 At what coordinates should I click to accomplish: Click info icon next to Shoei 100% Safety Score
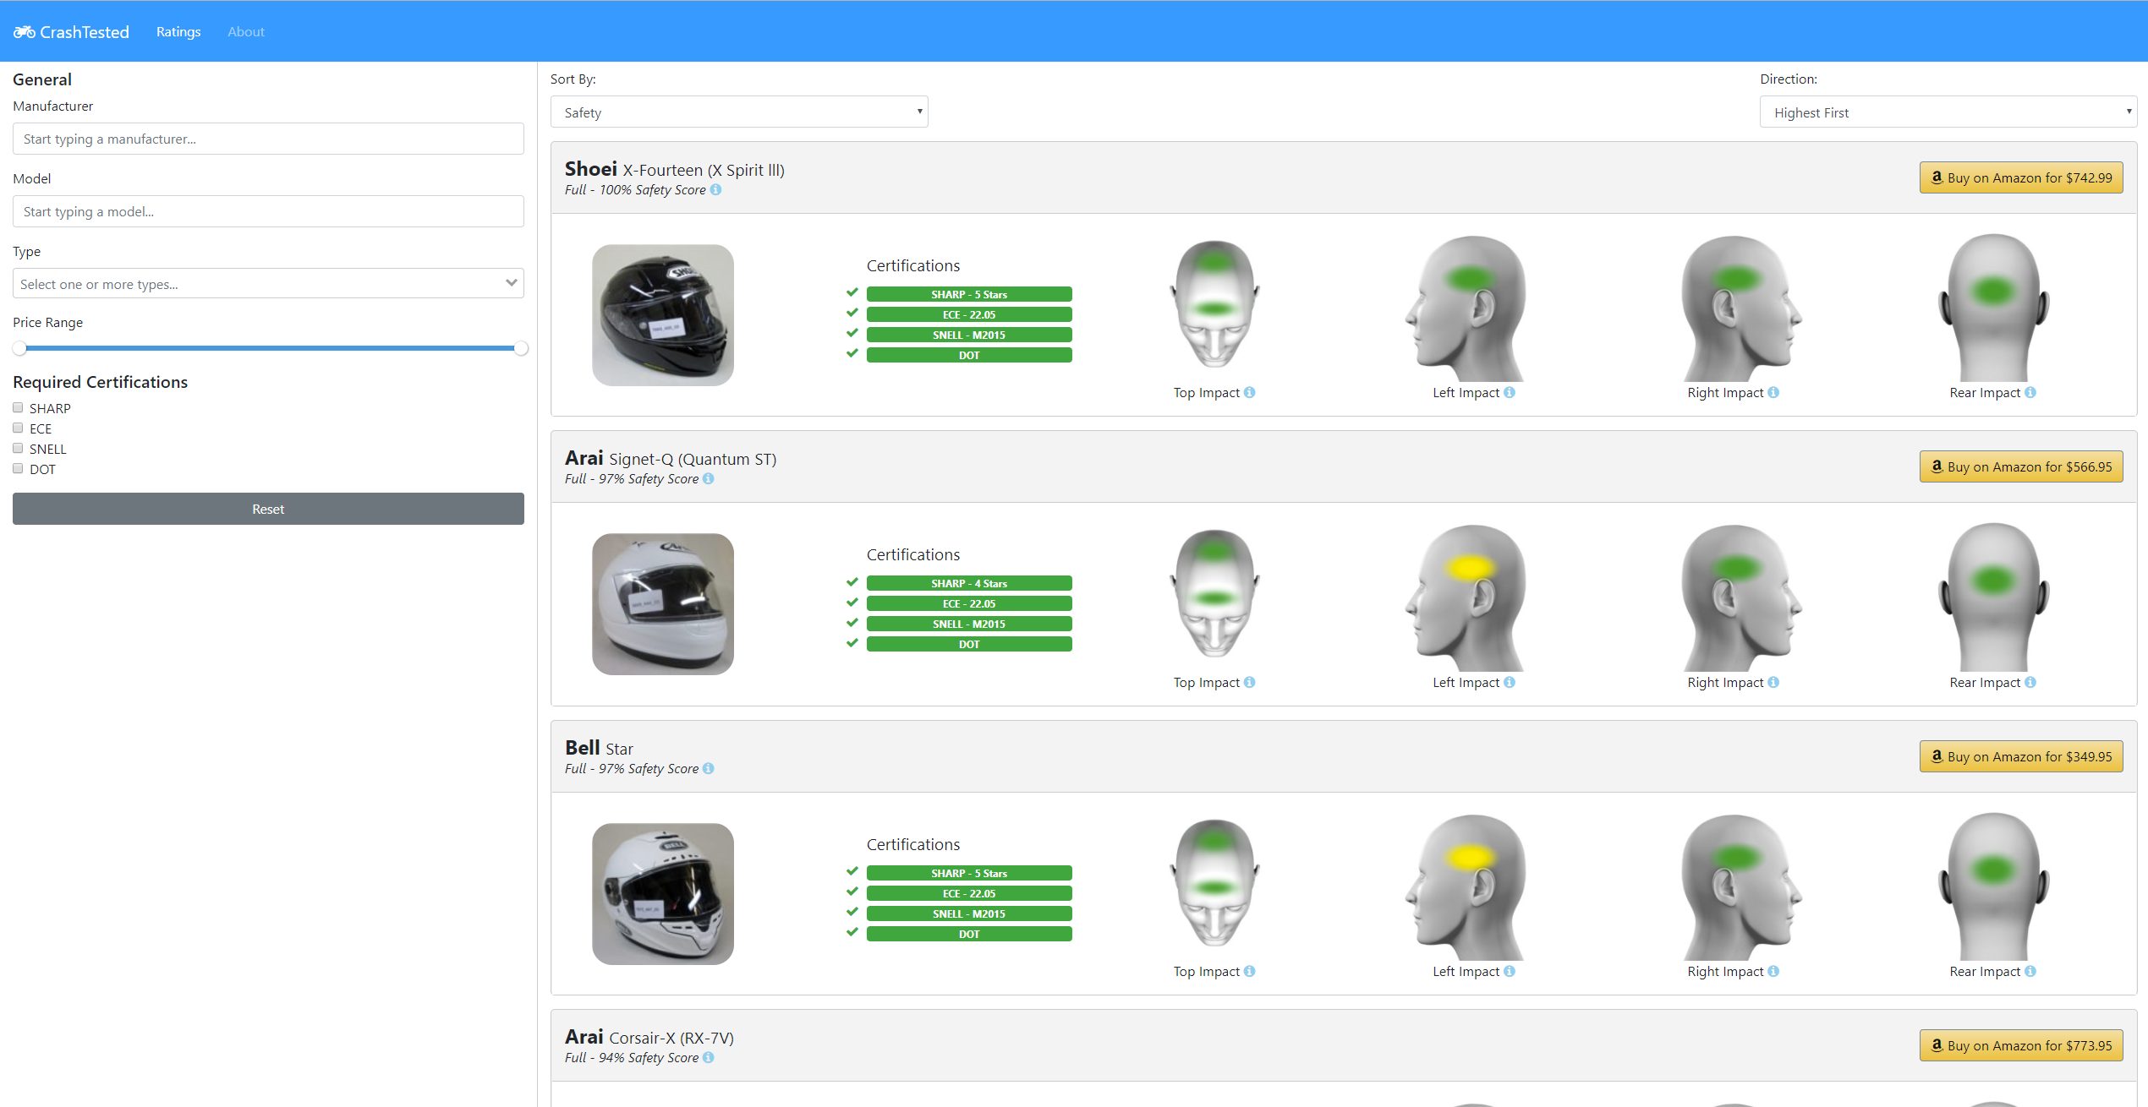pos(716,190)
